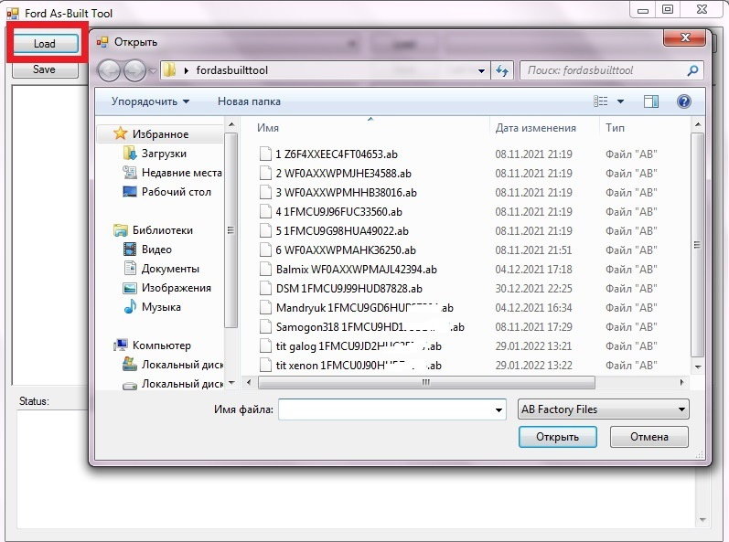This screenshot has width=729, height=542.
Task: Click the Документы document icon
Action: 130,269
